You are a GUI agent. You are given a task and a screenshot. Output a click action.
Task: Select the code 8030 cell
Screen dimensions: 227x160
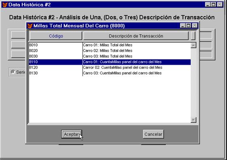click(x=56, y=56)
